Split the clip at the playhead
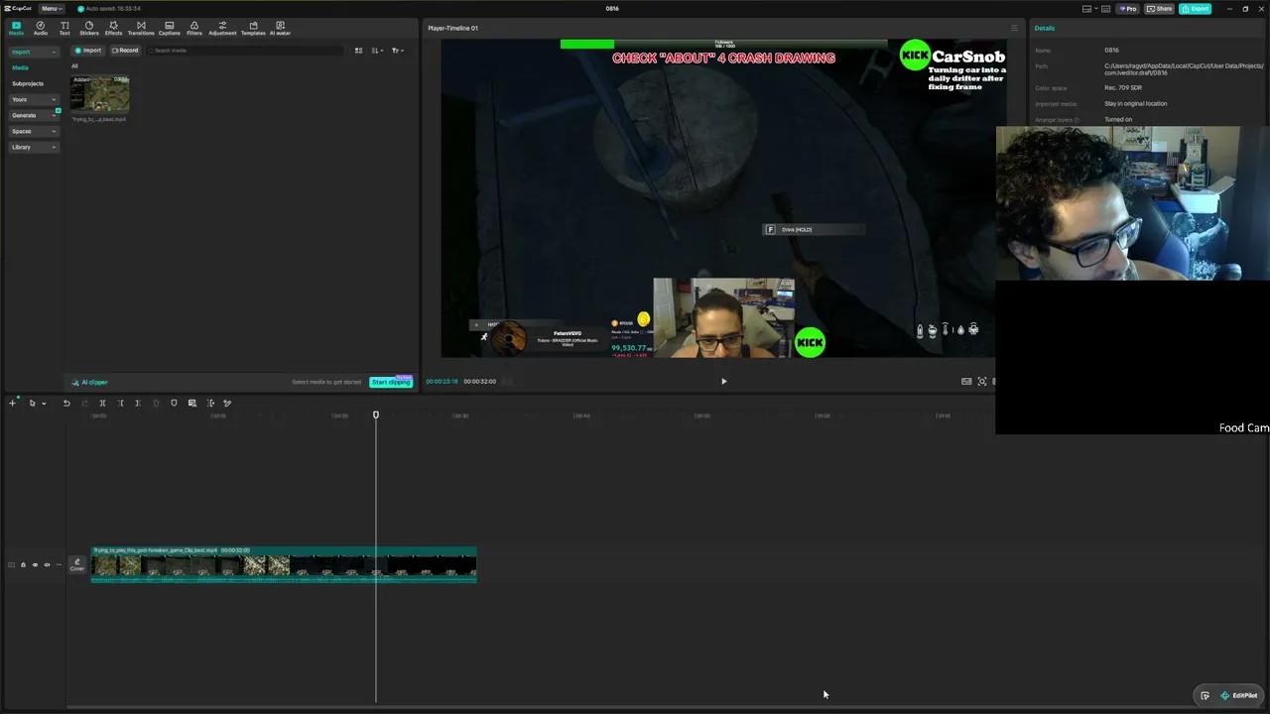Viewport: 1270px width, 714px height. pyautogui.click(x=102, y=403)
